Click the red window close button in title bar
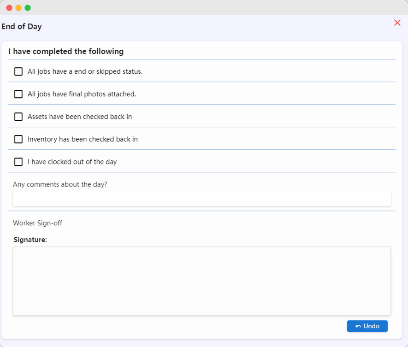The width and height of the screenshot is (408, 347). click(9, 8)
